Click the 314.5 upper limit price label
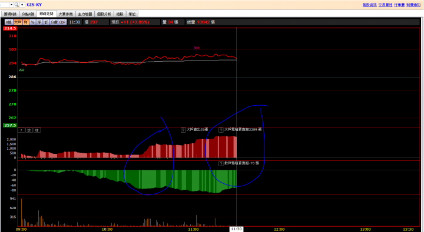424x232 pixels. tap(10, 28)
